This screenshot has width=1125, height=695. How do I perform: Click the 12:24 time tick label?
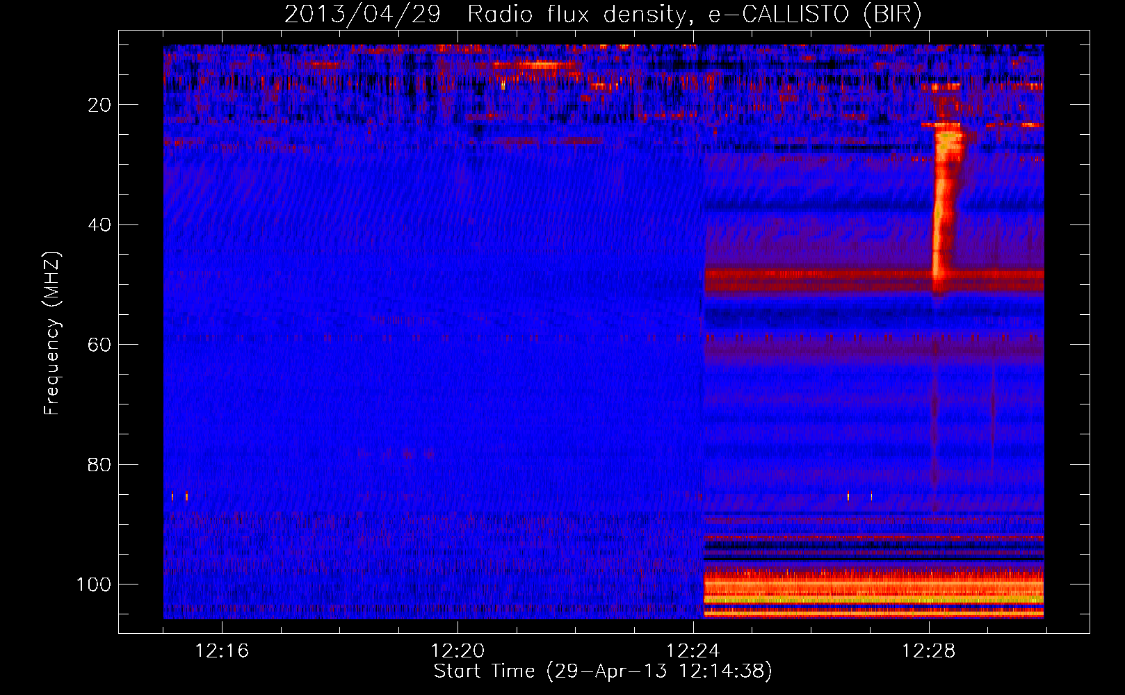click(693, 651)
